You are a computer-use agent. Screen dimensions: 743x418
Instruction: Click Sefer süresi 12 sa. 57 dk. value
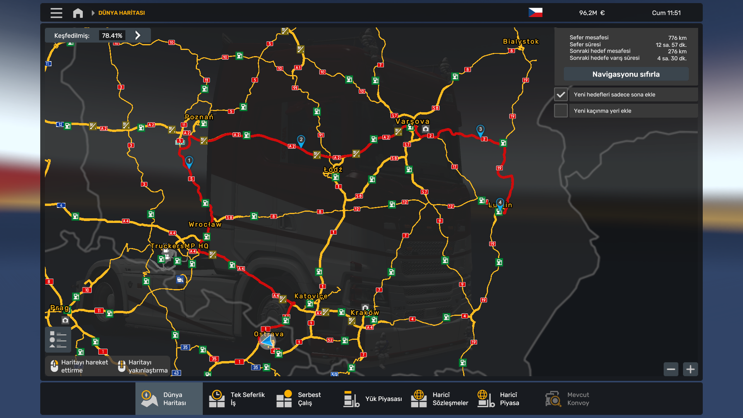(671, 45)
